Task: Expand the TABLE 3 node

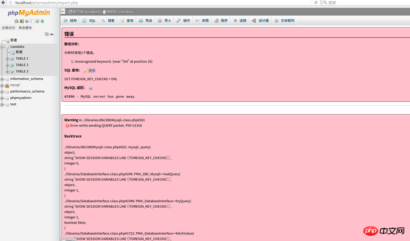Action: click(8, 72)
